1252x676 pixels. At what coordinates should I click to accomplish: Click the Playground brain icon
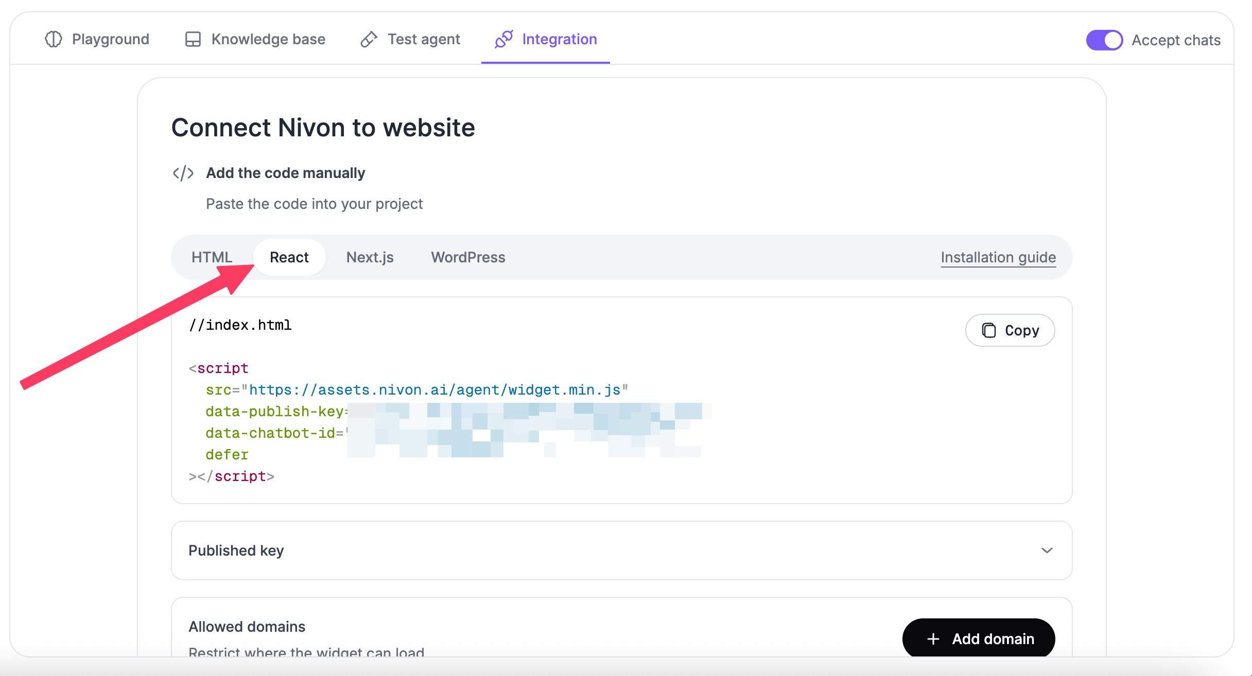(x=54, y=39)
